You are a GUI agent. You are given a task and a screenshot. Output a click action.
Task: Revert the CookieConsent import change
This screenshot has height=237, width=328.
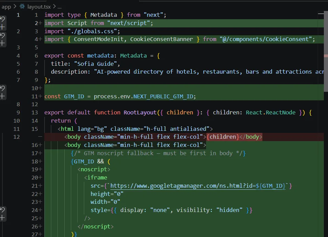pyautogui.click(x=2, y=36)
